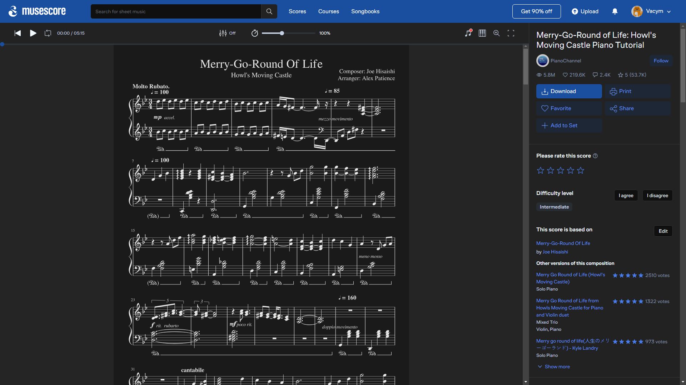Share the score
The height and width of the screenshot is (385, 686).
(x=638, y=108)
